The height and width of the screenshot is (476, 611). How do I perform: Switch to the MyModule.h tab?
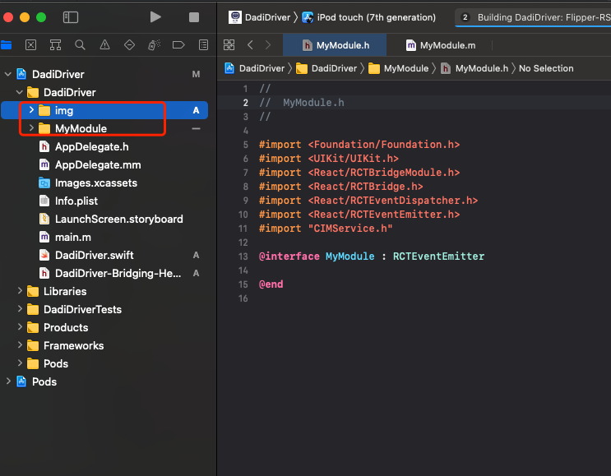click(336, 45)
